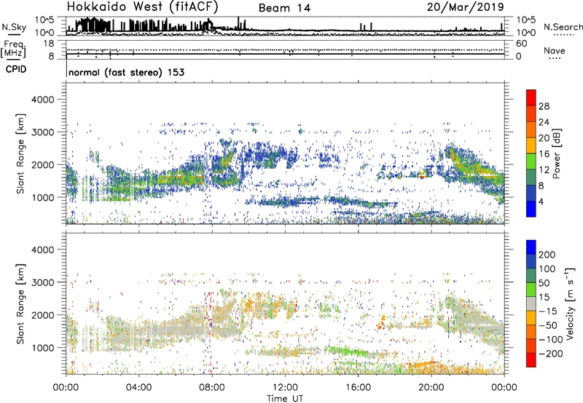Screen dimensions: 583x403
Task: Click the green velocity band near 15:00 at 1000 km
Action: coord(344,351)
